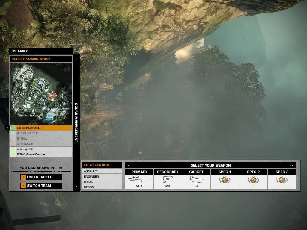Viewport: 307px width, 230px height.
Task: Expand Squad Management with the top chevron
Action: tap(76, 59)
